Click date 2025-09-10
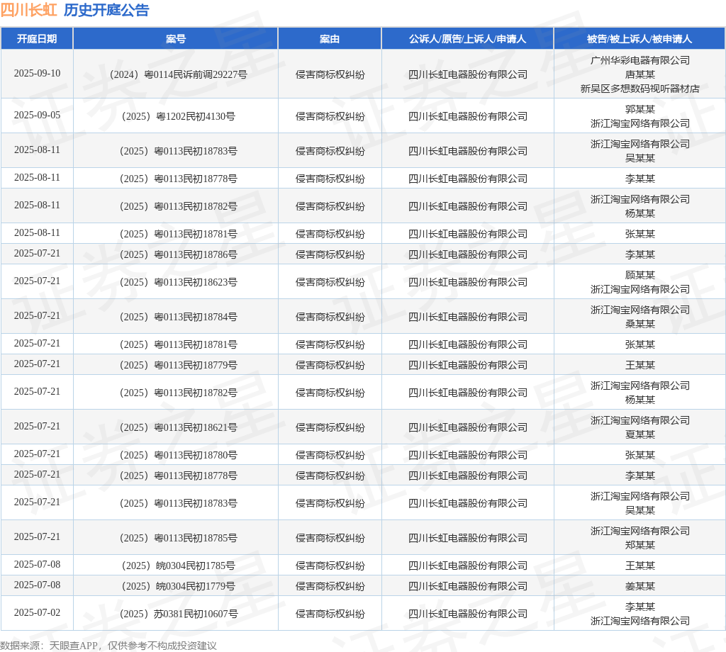The image size is (726, 652). [x=37, y=73]
